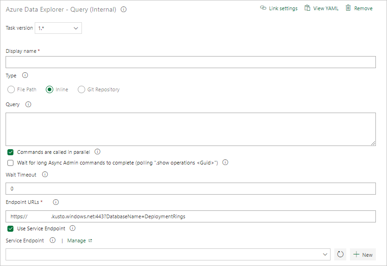Click into the Display name field
Viewport: 387px width, 266px height.
pyautogui.click(x=190, y=62)
